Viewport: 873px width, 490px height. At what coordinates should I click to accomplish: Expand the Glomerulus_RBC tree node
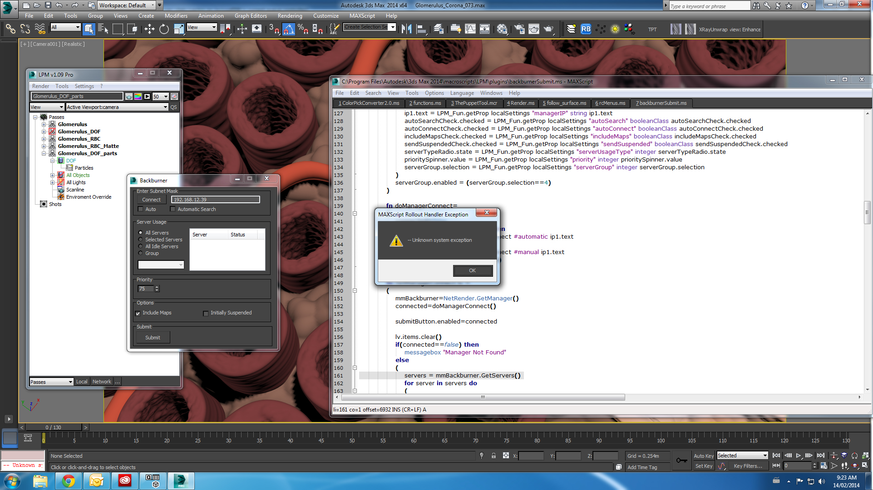point(44,139)
